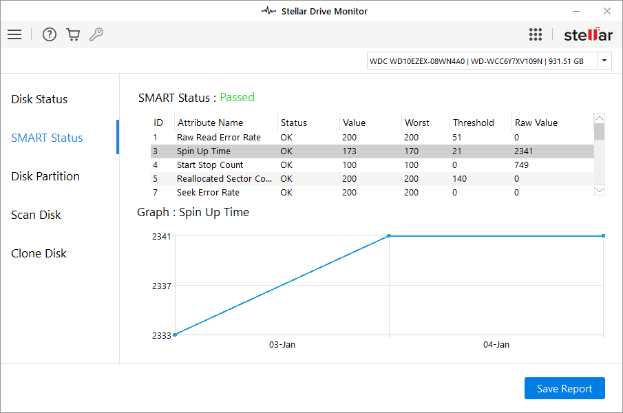623x413 pixels.
Task: Click the Stellar logo
Action: pyautogui.click(x=587, y=34)
